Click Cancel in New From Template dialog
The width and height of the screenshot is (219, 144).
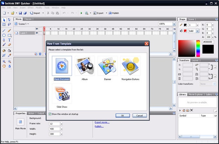[139, 116]
